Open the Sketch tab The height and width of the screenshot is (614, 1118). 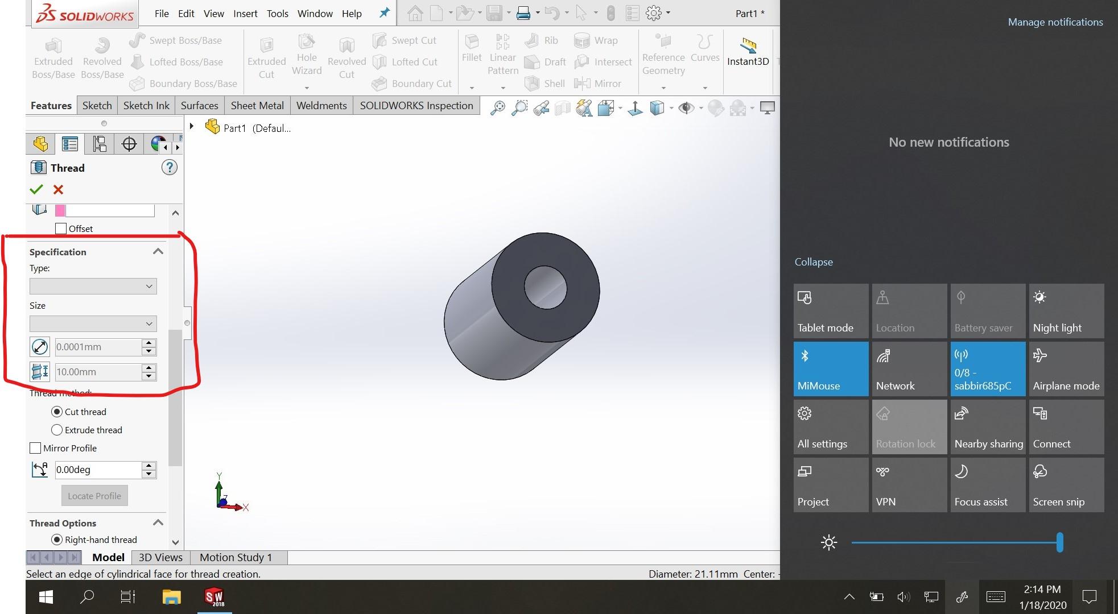point(97,105)
